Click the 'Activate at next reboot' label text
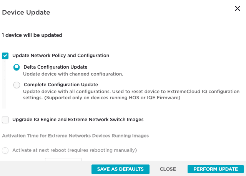 tap(75, 150)
